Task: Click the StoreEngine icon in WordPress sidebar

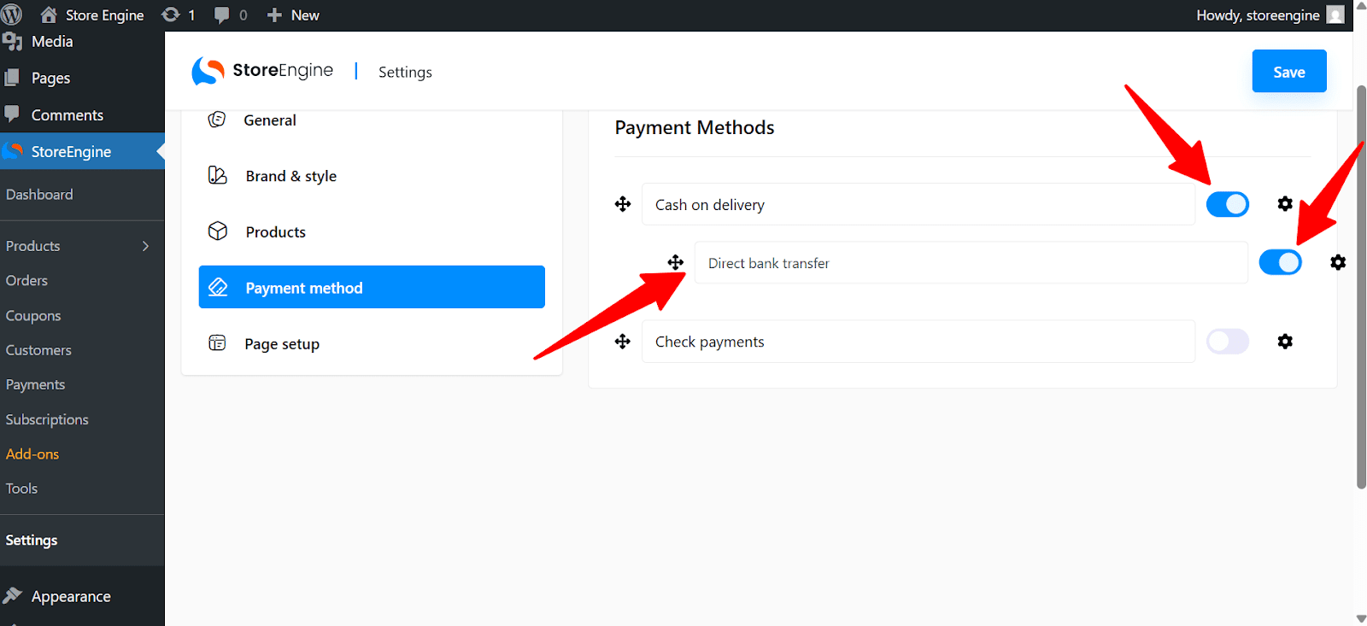Action: (x=13, y=151)
